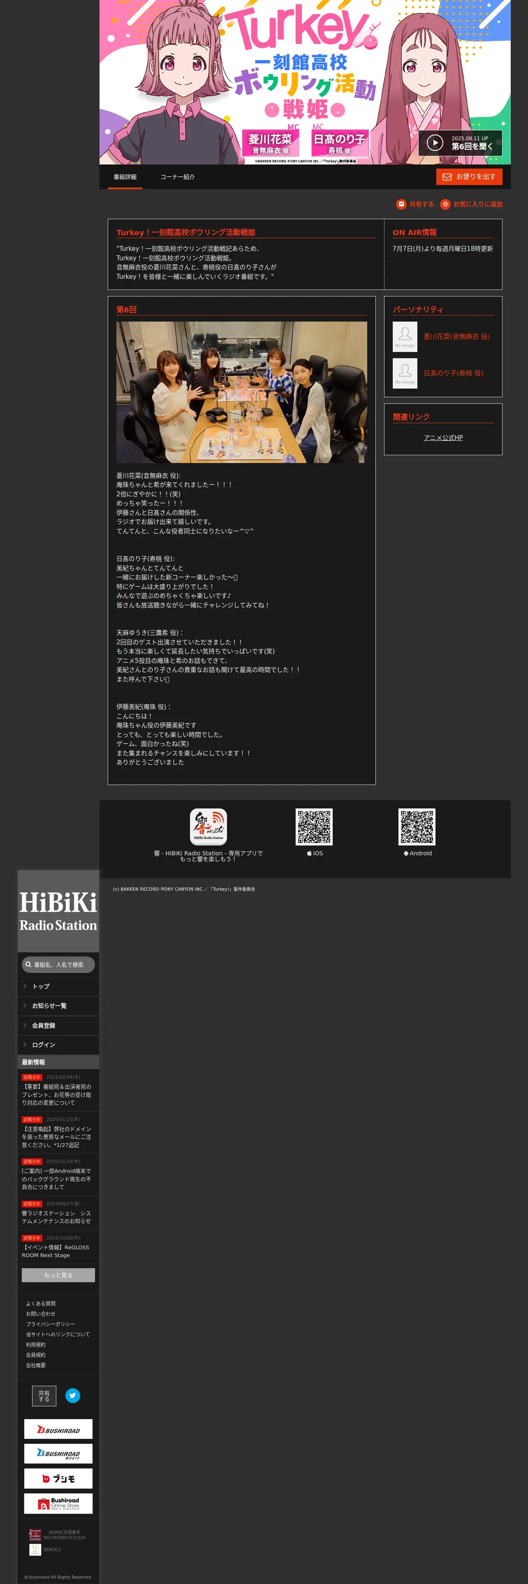Click the chevron beside 会員登録
Image resolution: width=528 pixels, height=1584 pixels.
tap(25, 1026)
